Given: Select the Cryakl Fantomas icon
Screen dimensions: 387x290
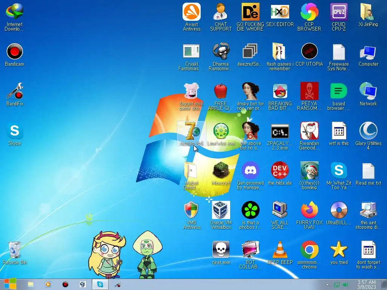Looking at the screenshot, I should pos(192,57).
